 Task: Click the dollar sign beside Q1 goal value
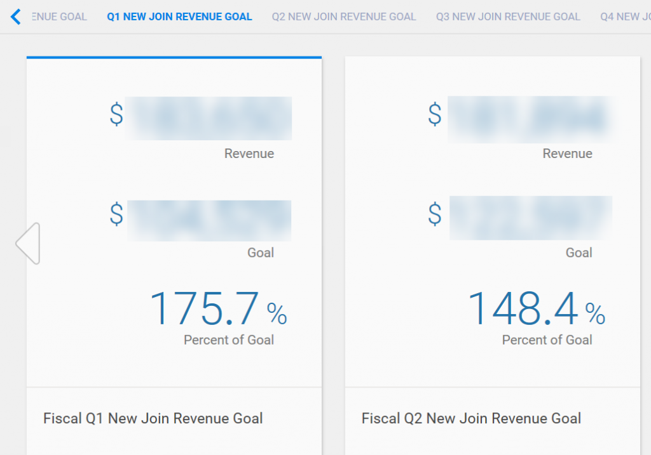(x=116, y=214)
